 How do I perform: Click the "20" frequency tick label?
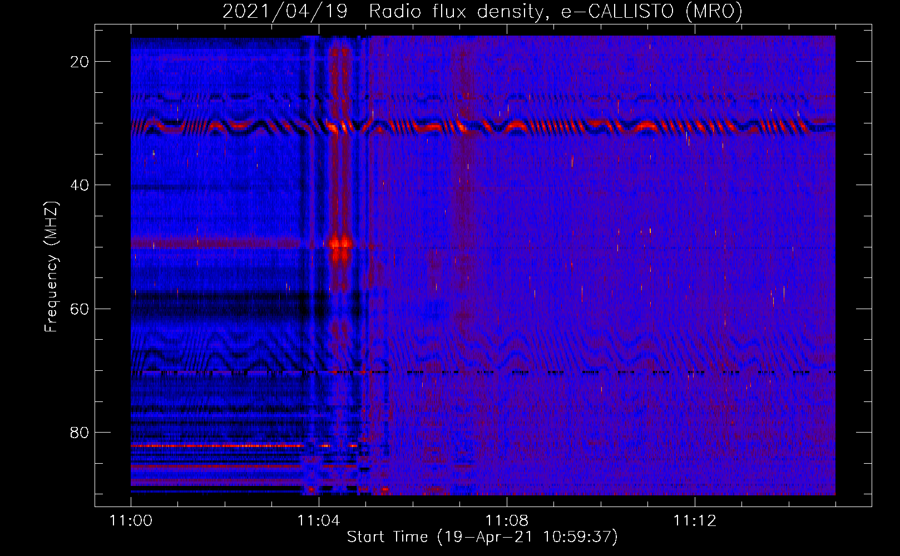(80, 62)
